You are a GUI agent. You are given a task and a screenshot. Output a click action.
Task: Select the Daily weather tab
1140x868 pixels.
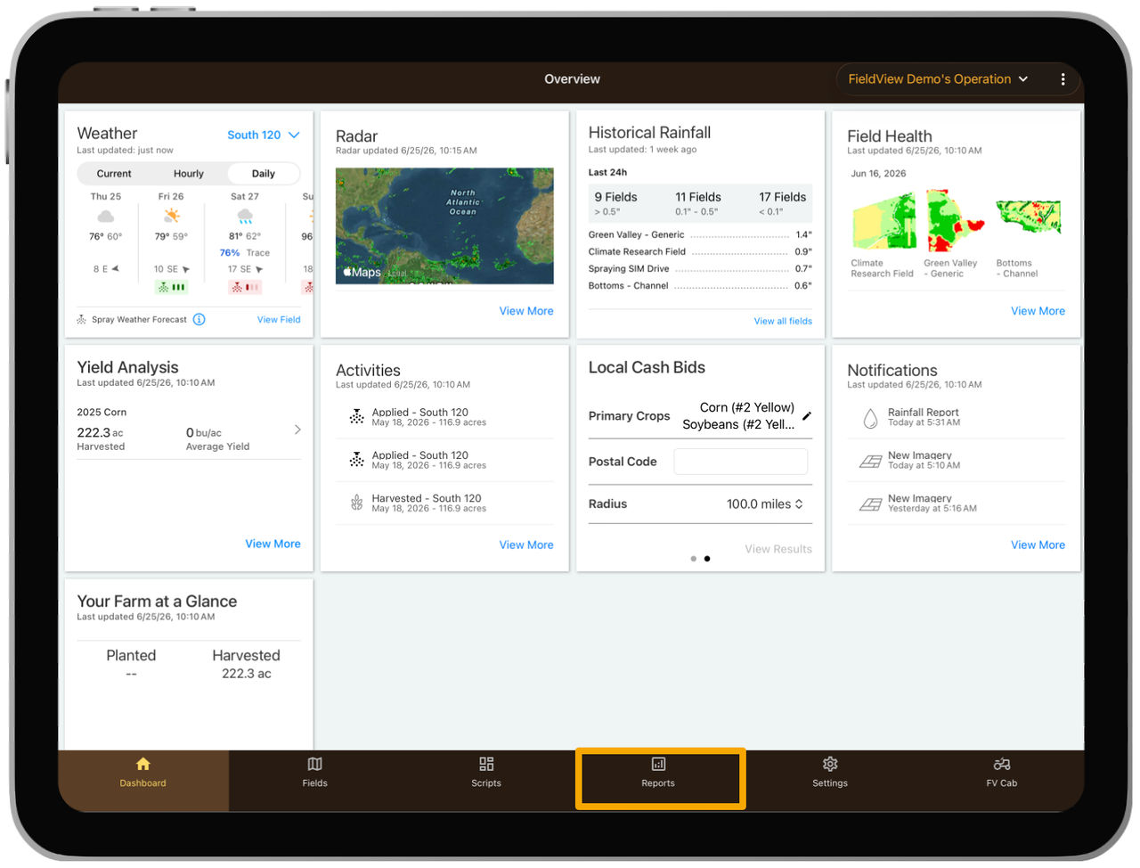264,174
